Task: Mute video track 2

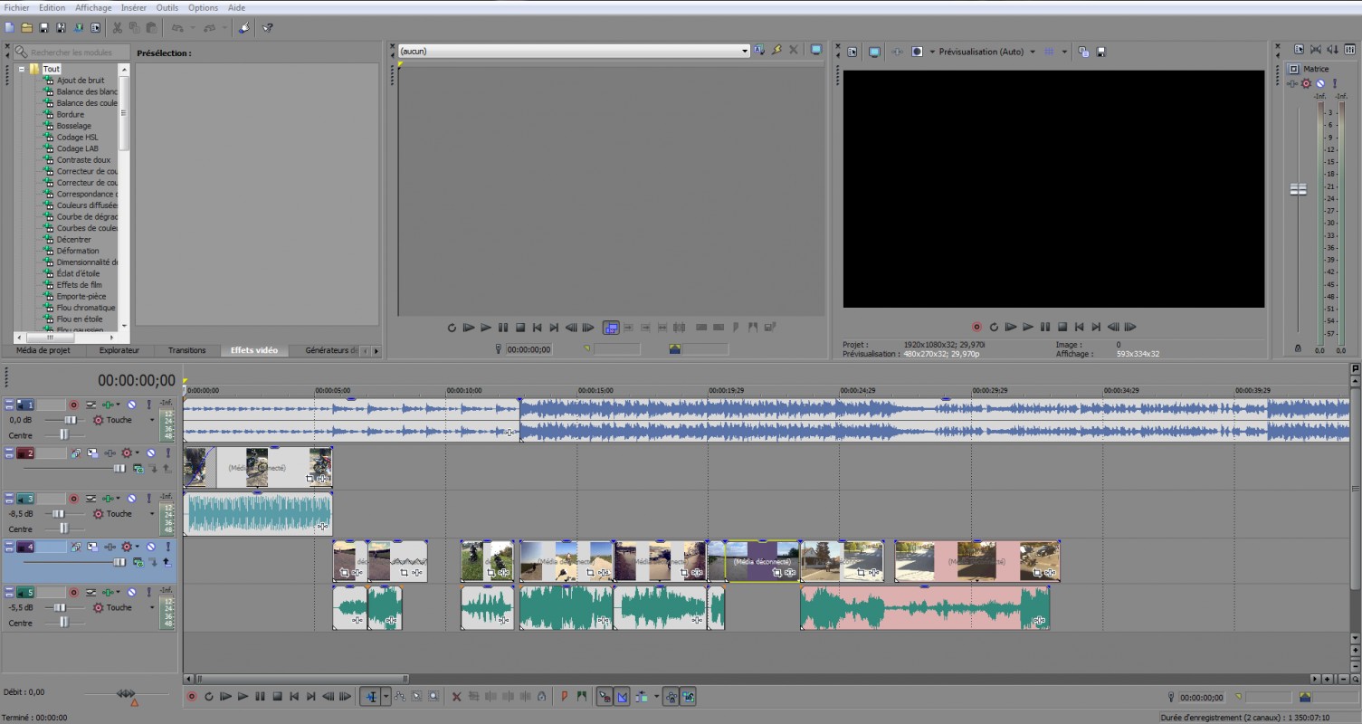Action: pyautogui.click(x=151, y=452)
